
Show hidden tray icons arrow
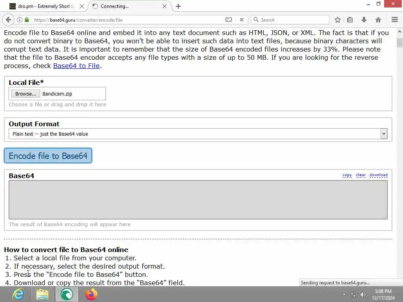pos(344,295)
